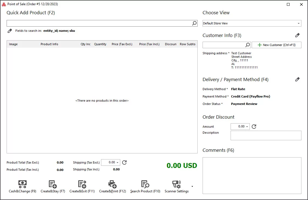Click 'Credit Card (Payflow Pro)' payment text
Screen dimensions: 308x200
pos(250,96)
